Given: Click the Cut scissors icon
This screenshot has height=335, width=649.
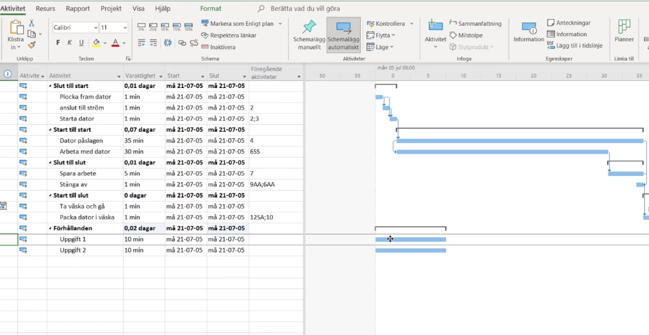Looking at the screenshot, I should pyautogui.click(x=31, y=23).
